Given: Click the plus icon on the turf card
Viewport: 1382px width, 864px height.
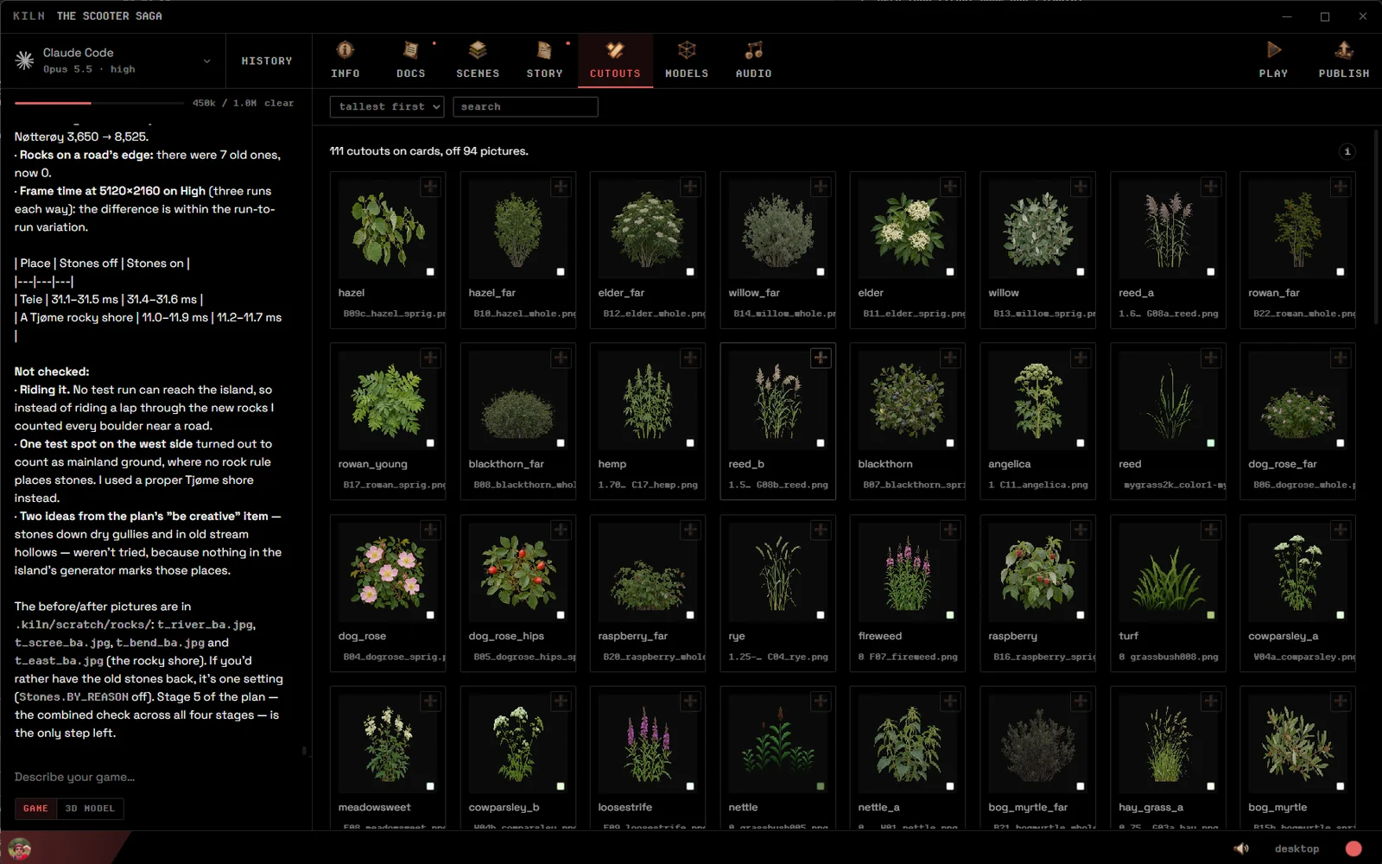Looking at the screenshot, I should click(x=1211, y=530).
